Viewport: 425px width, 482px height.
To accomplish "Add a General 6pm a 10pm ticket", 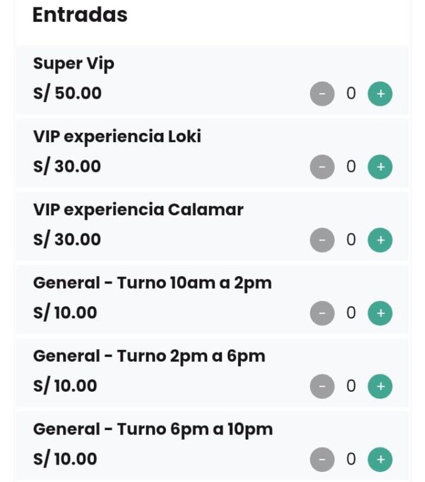I will 379,459.
